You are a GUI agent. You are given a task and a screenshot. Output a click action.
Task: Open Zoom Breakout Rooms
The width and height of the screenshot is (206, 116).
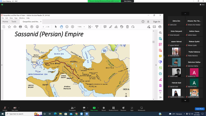coord(114,109)
